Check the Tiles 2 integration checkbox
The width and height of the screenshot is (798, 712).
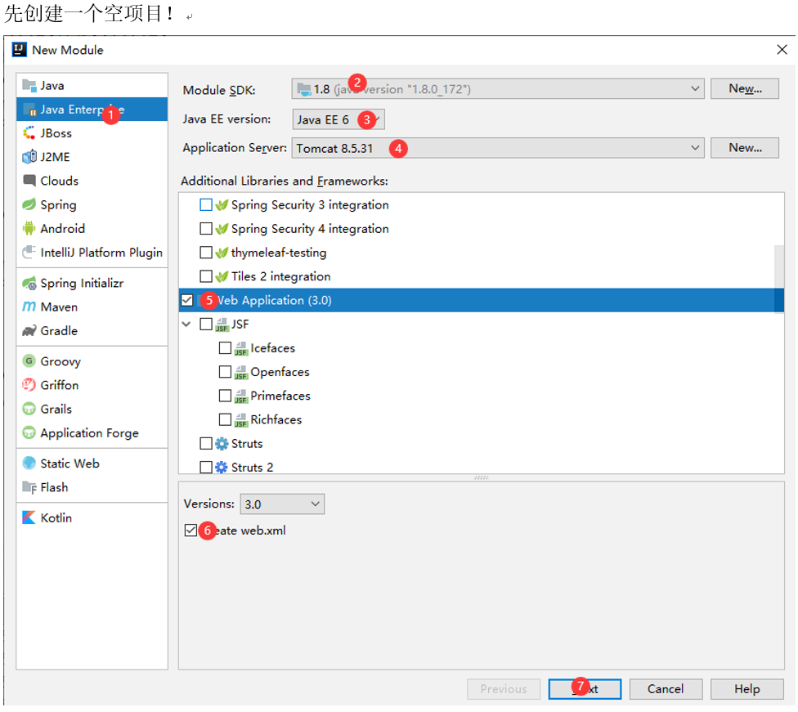pyautogui.click(x=206, y=276)
